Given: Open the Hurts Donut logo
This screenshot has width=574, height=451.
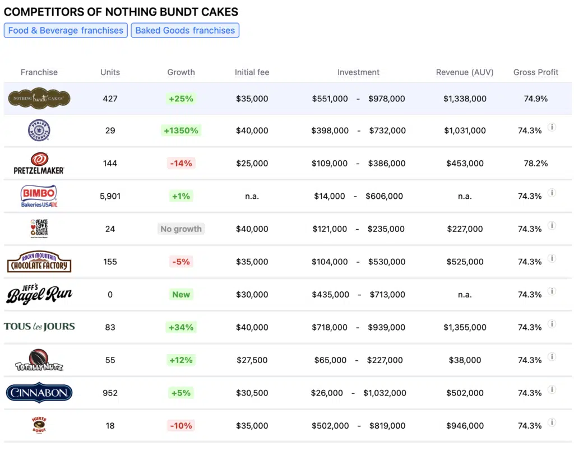Looking at the screenshot, I should (x=39, y=425).
